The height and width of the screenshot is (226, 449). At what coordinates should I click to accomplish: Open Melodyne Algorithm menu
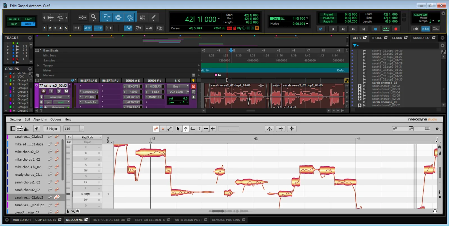40,119
